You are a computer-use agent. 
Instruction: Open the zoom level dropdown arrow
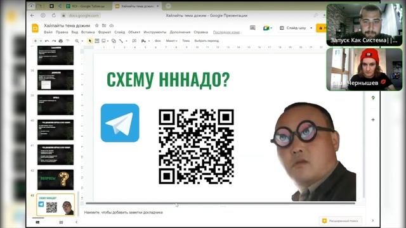coord(82,41)
